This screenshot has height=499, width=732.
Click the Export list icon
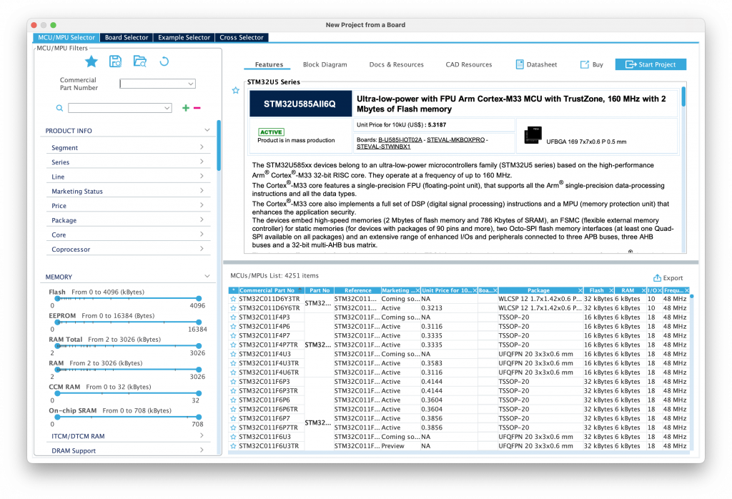point(657,278)
